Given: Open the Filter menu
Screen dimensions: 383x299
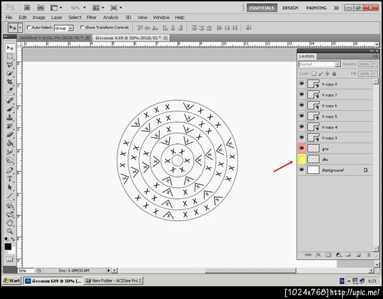Looking at the screenshot, I should [x=91, y=17].
